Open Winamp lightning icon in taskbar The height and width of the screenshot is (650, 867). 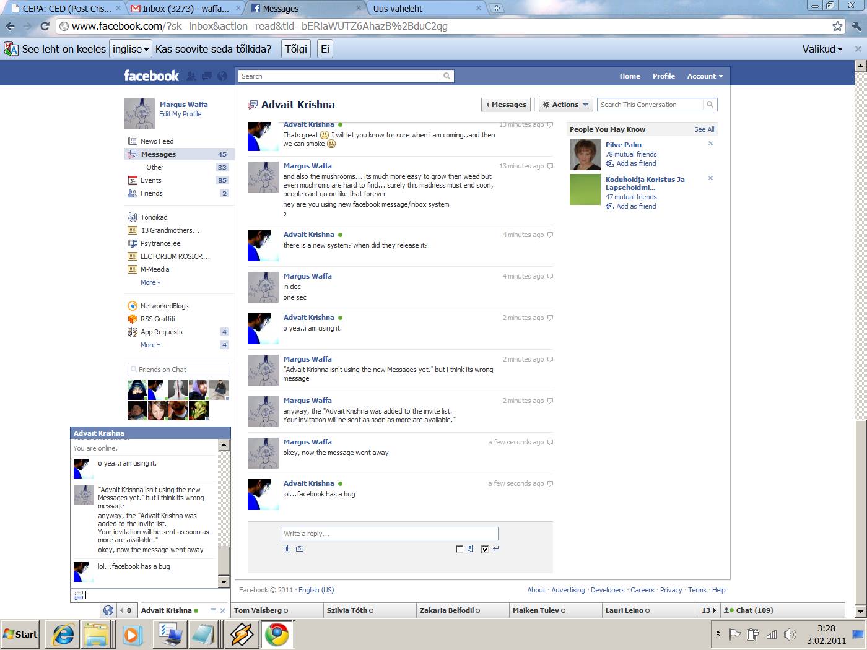click(x=241, y=635)
